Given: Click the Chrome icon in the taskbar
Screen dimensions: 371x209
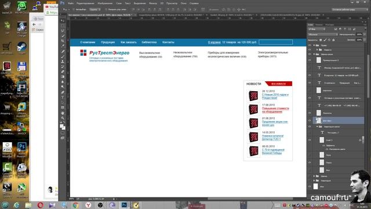Looking at the screenshot, I should tap(76, 205).
